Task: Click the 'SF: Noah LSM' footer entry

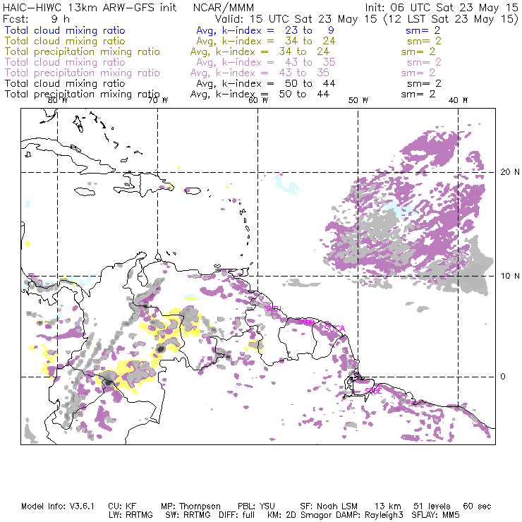Action: click(329, 506)
